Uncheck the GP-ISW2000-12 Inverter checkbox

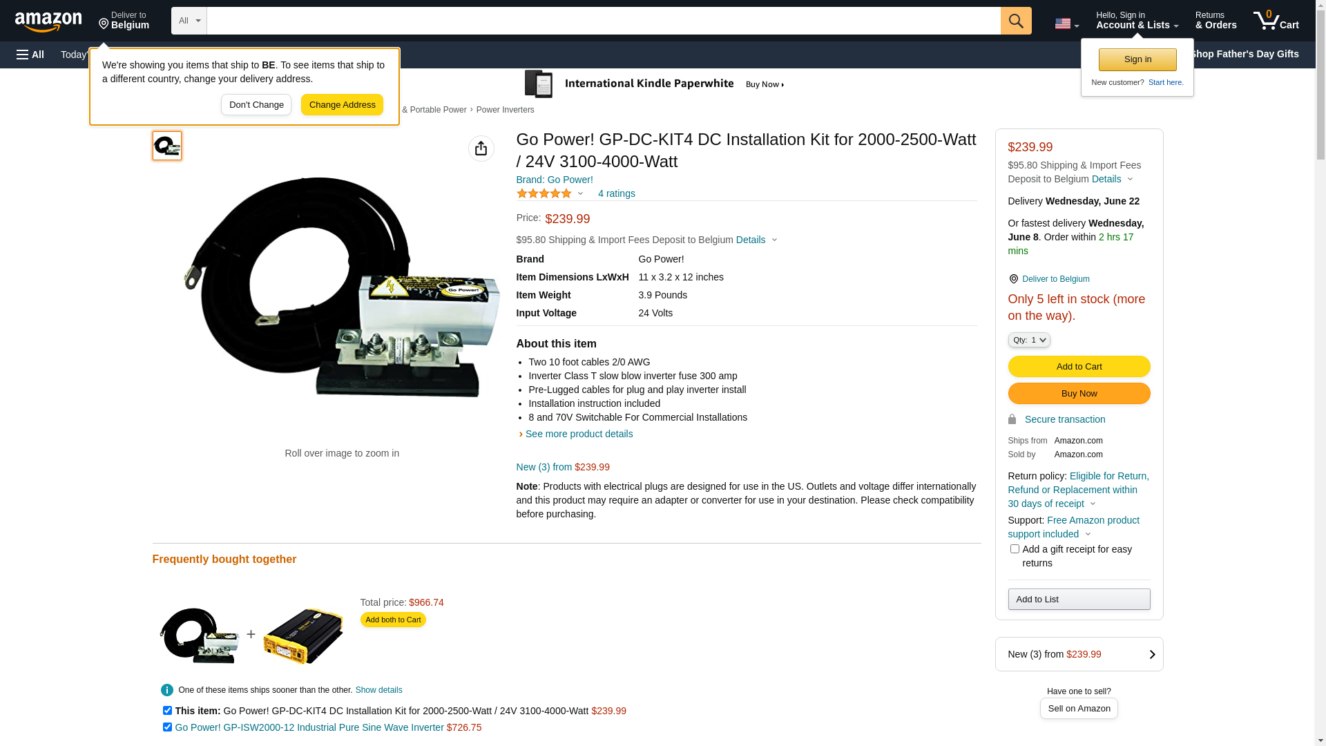167,727
